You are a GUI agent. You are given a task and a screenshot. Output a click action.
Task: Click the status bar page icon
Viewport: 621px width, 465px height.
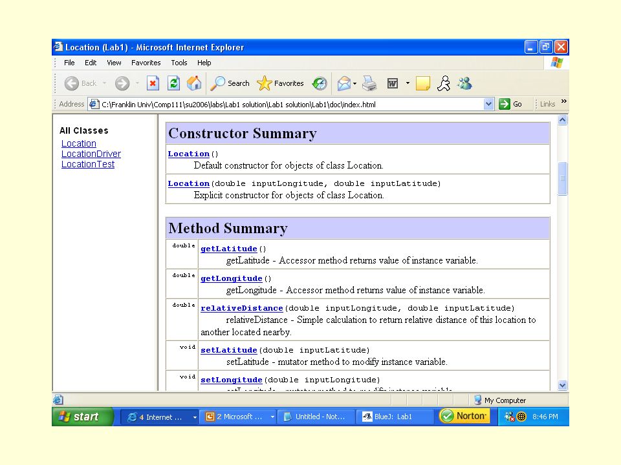point(58,400)
